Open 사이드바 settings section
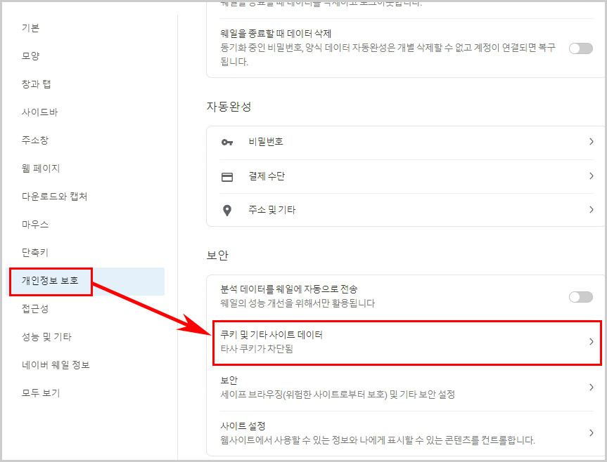This screenshot has height=462, width=607. pyautogui.click(x=39, y=112)
